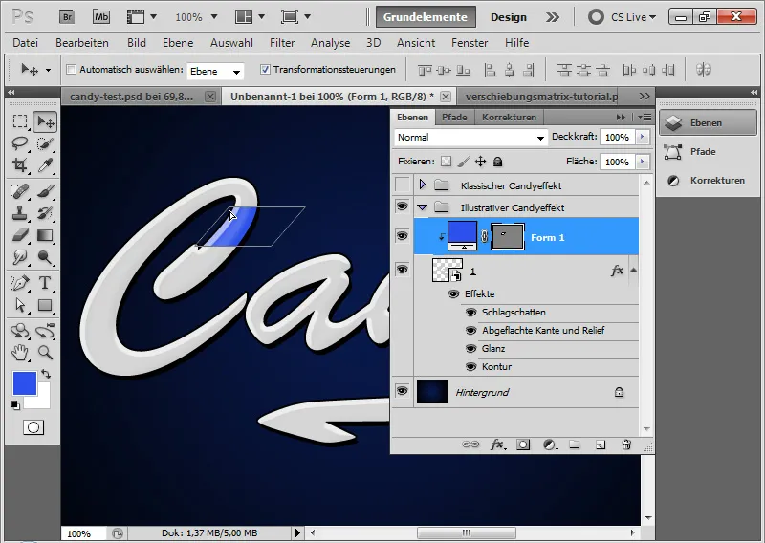Hide the Schlagschatten effect

tap(470, 313)
